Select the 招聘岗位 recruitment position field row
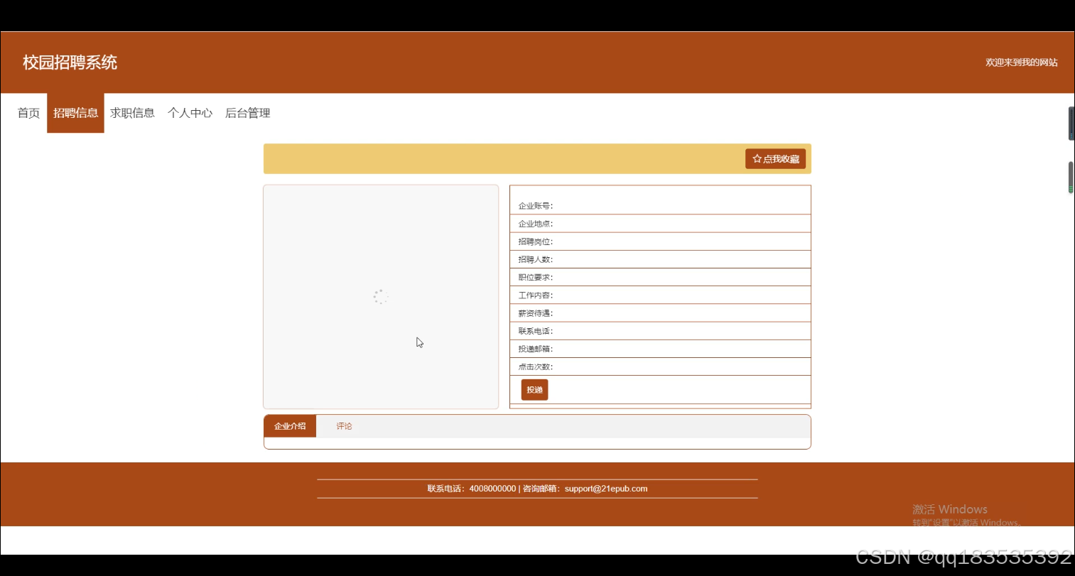 (659, 241)
